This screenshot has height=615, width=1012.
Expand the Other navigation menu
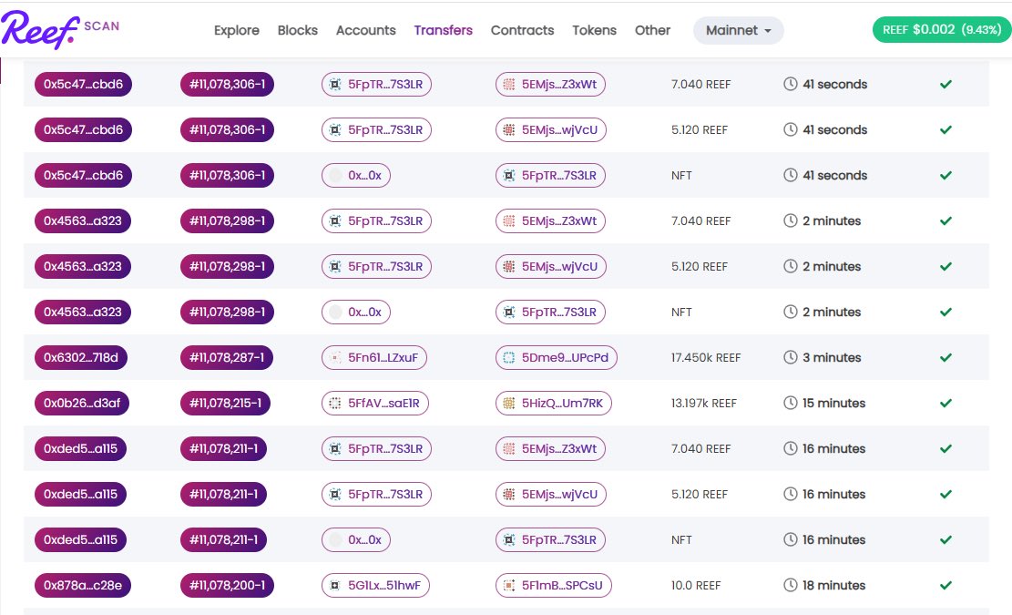pyautogui.click(x=652, y=30)
